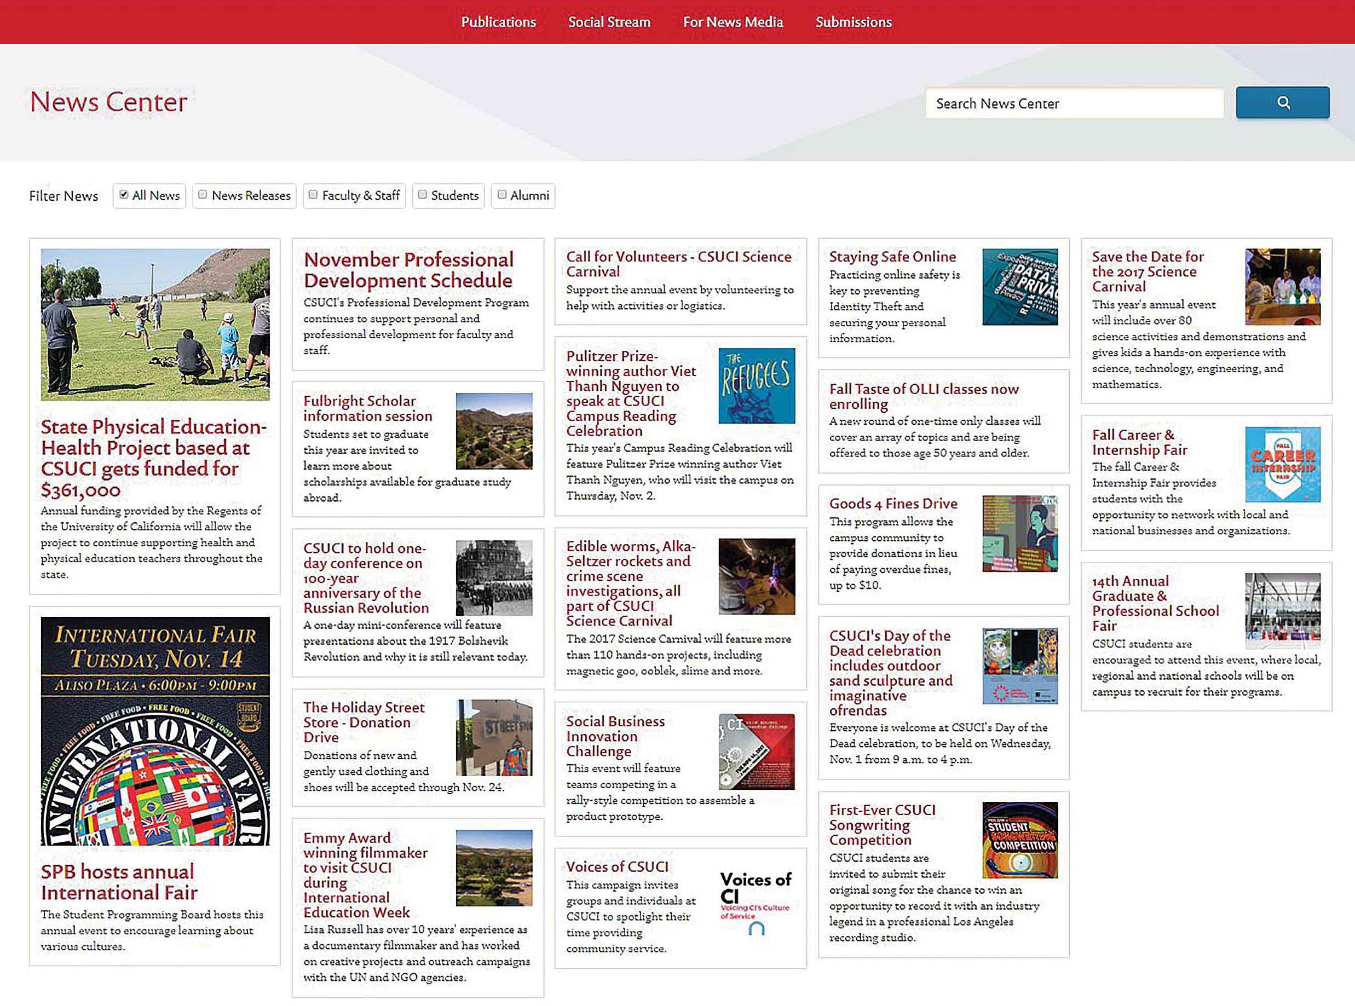Open Edible worms, Alka-Seltzer rockets article
Screen dimensions: 1355x1006
click(x=631, y=583)
